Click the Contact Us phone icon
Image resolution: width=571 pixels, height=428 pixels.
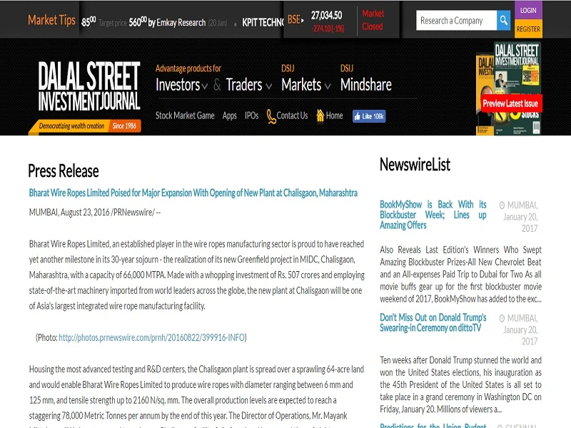coord(271,116)
